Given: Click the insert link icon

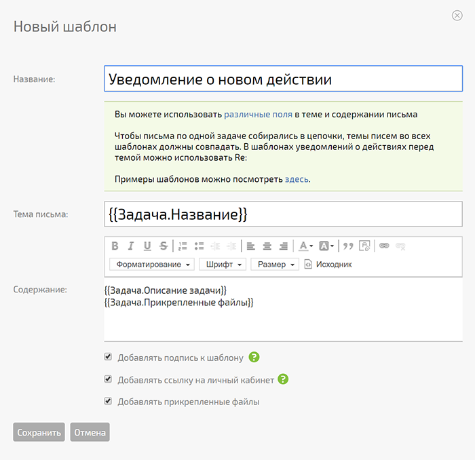Looking at the screenshot, I should click(x=384, y=246).
